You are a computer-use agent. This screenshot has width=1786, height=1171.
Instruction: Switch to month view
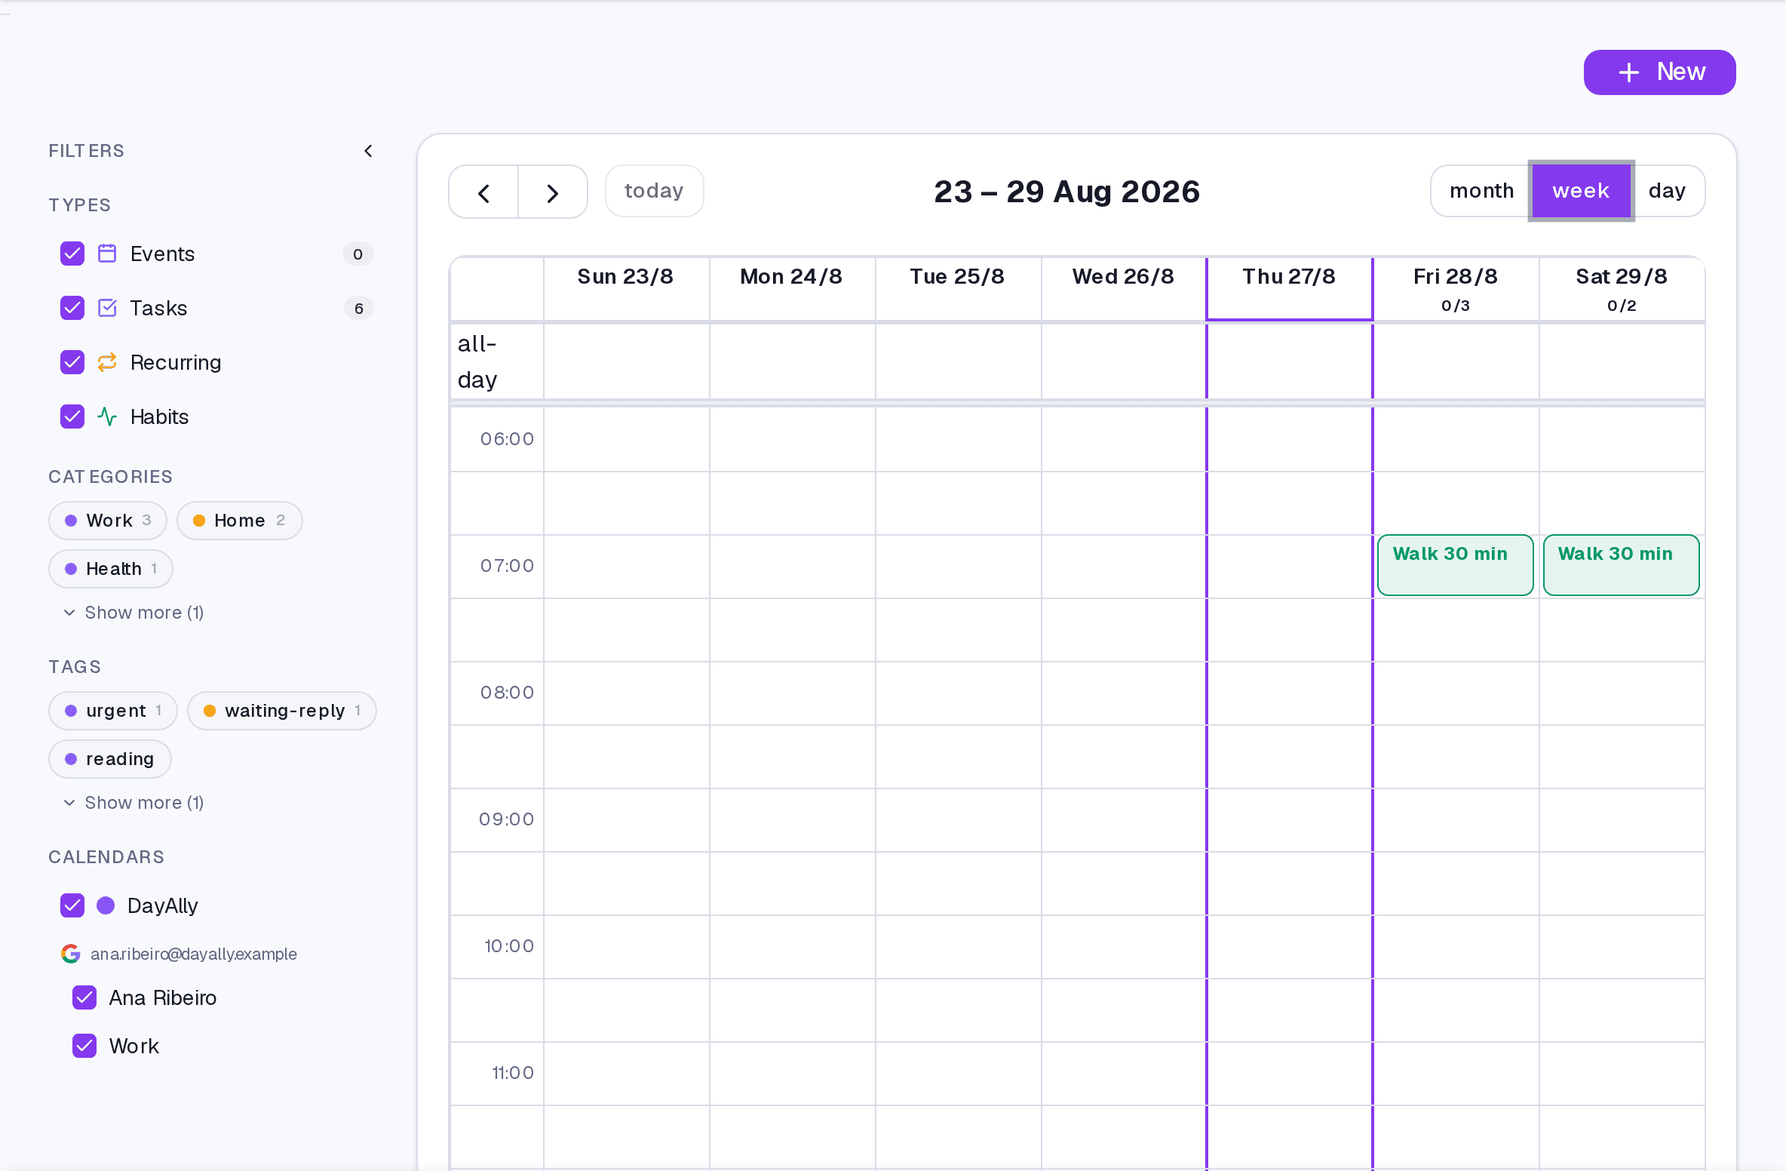click(1481, 191)
